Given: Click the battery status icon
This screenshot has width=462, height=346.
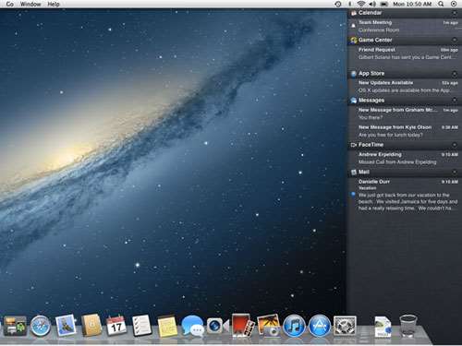Looking at the screenshot, I should 384,4.
